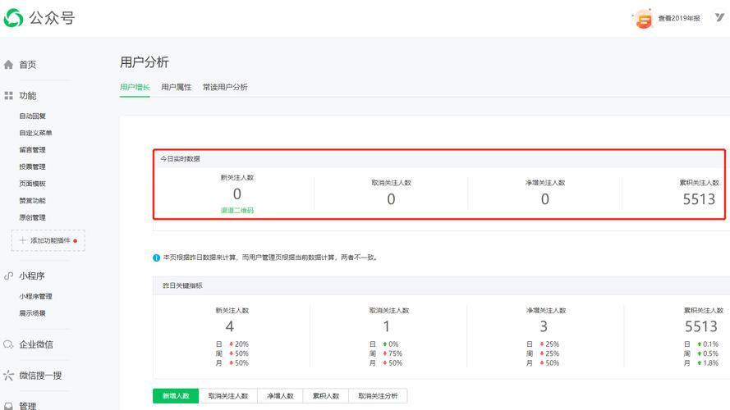Open the 首页 menu label
The image size is (730, 410).
(28, 65)
